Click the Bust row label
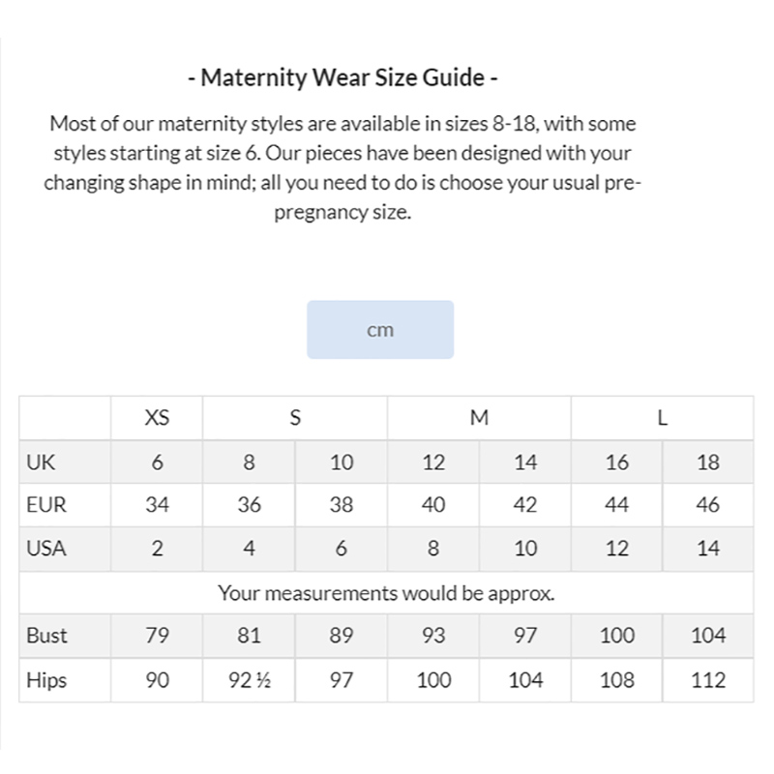Screen dimensions: 774x774 46,636
